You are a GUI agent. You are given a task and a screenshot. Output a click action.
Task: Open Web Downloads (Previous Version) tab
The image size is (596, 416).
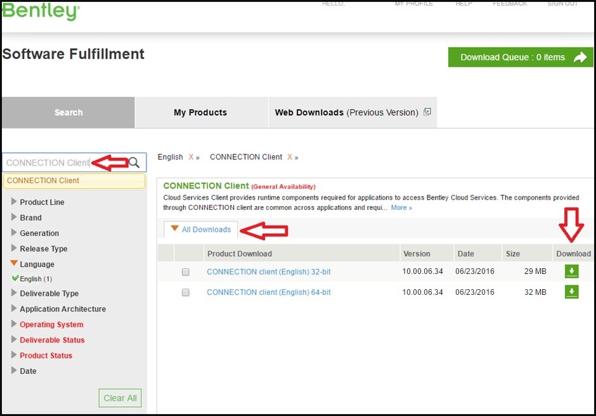coord(353,112)
